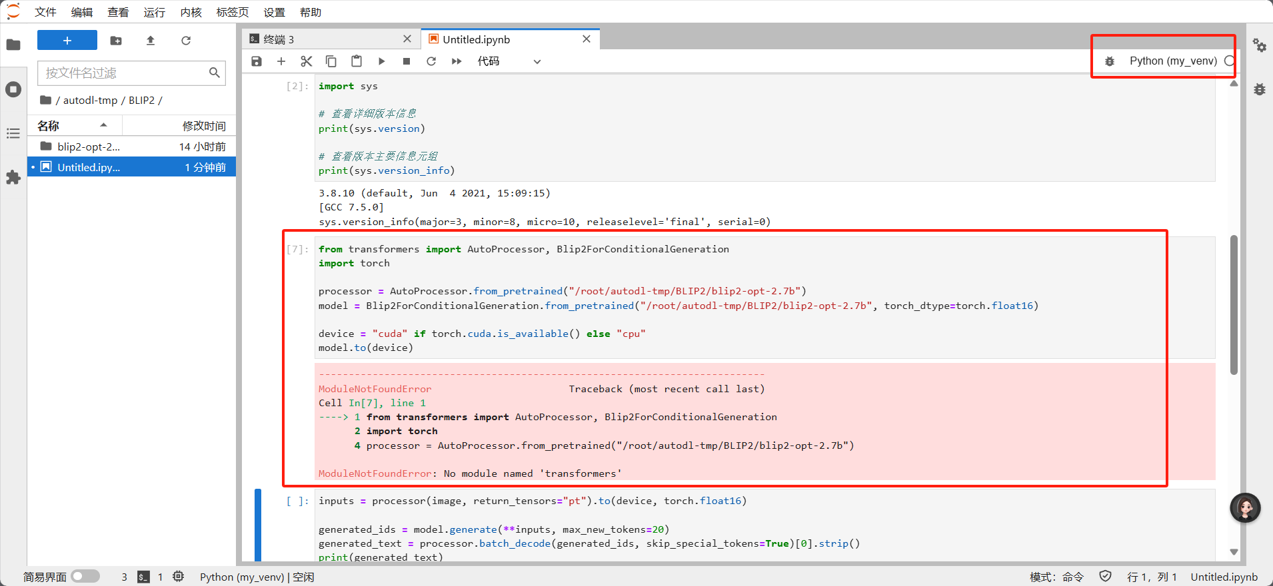
Task: Upload files using the upload arrow icon
Action: tap(151, 41)
